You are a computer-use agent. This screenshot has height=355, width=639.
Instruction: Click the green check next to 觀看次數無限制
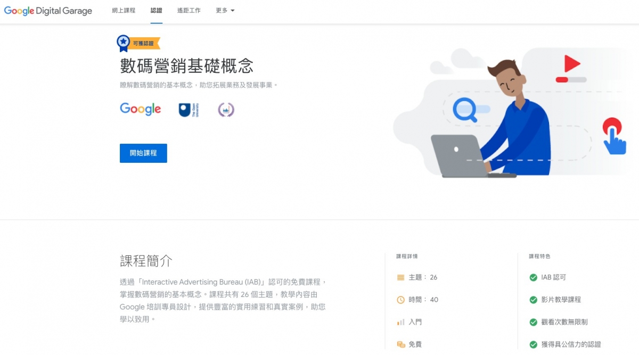(533, 322)
